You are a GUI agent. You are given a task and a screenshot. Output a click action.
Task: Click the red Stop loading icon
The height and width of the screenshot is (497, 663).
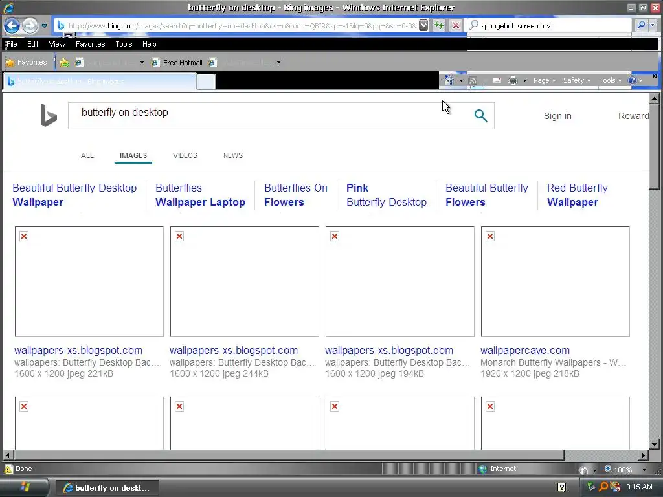point(455,26)
